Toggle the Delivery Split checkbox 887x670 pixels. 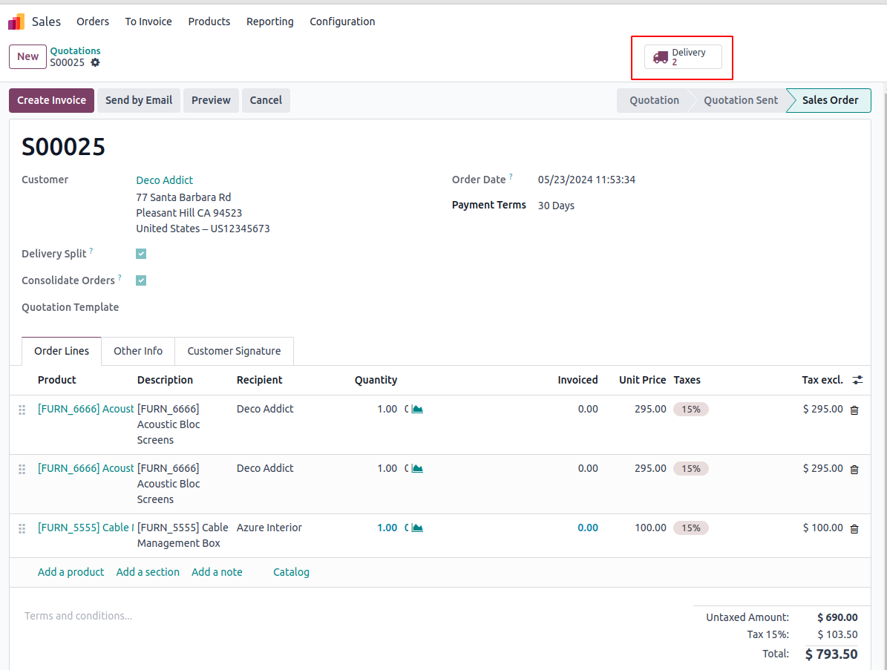141,254
